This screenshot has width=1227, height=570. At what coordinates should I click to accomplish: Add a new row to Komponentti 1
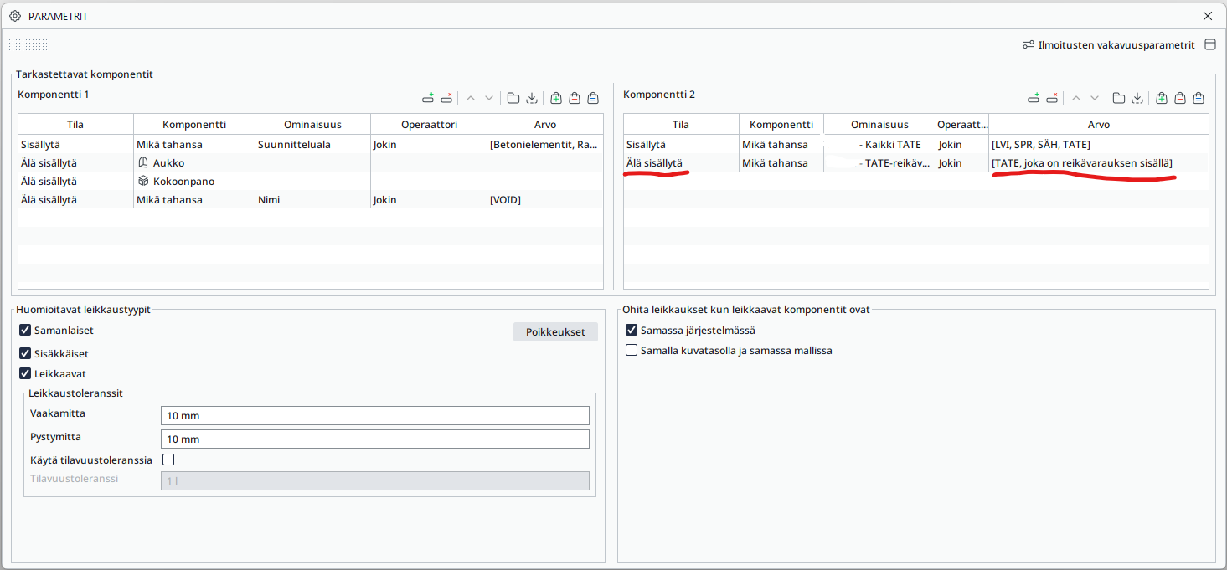click(x=428, y=98)
